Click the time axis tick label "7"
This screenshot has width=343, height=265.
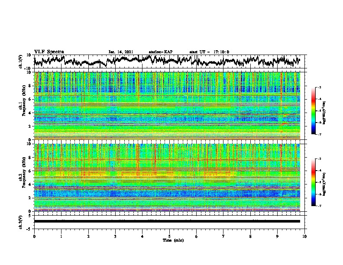(223, 236)
